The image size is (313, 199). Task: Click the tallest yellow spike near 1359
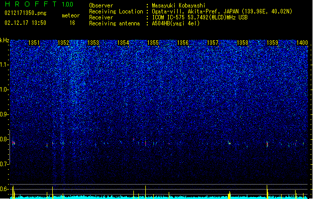[x=267, y=192]
